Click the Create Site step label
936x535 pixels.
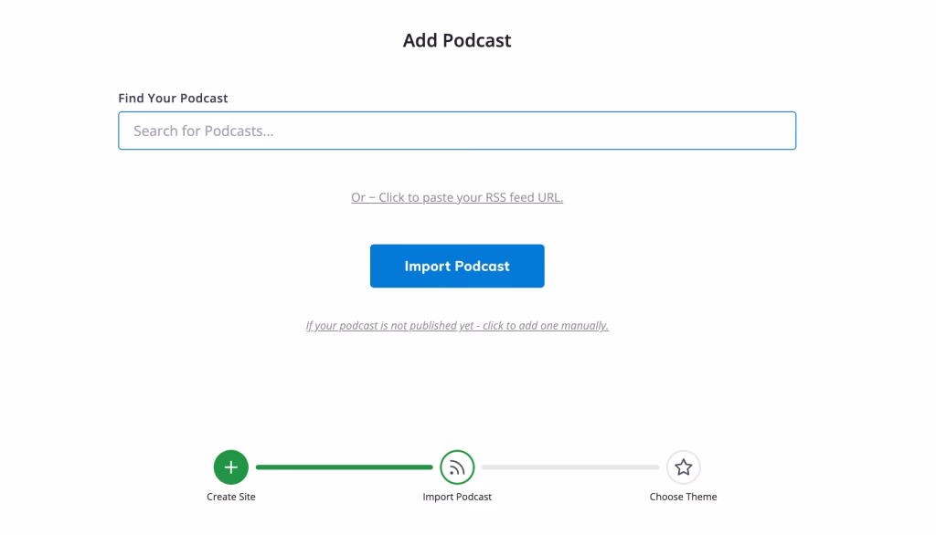230,497
